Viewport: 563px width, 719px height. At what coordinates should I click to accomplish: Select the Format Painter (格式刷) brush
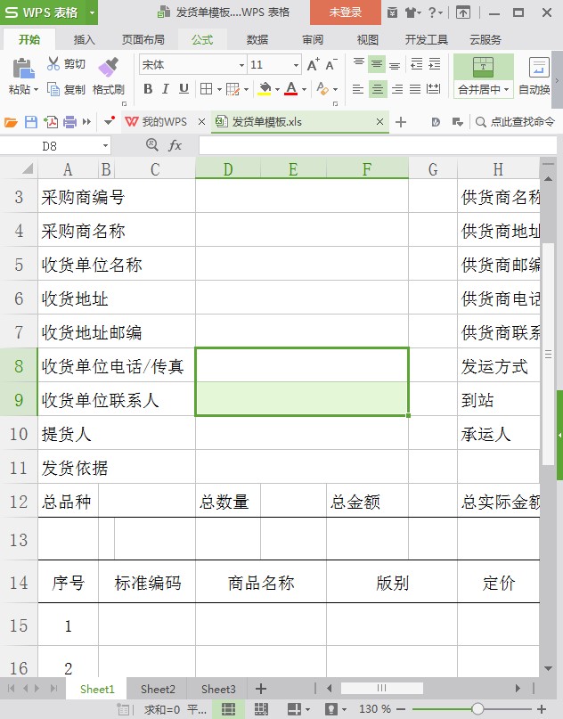coord(108,67)
